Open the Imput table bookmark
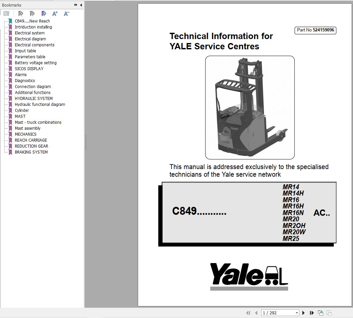Viewport: 353px width, 318px height. 25,51
